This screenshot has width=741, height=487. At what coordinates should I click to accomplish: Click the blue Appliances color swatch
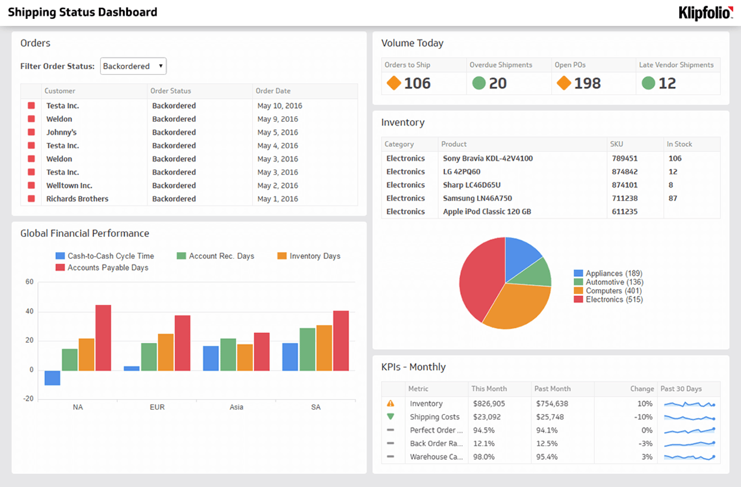578,273
